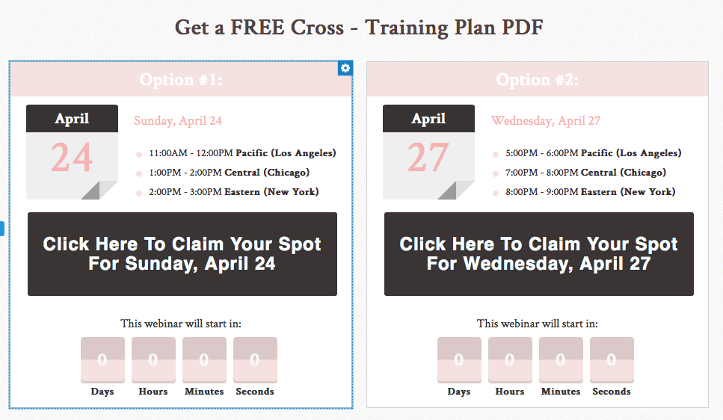Click the Seconds countdown box in Option #2
Image resolution: width=723 pixels, height=420 pixels.
click(x=612, y=360)
